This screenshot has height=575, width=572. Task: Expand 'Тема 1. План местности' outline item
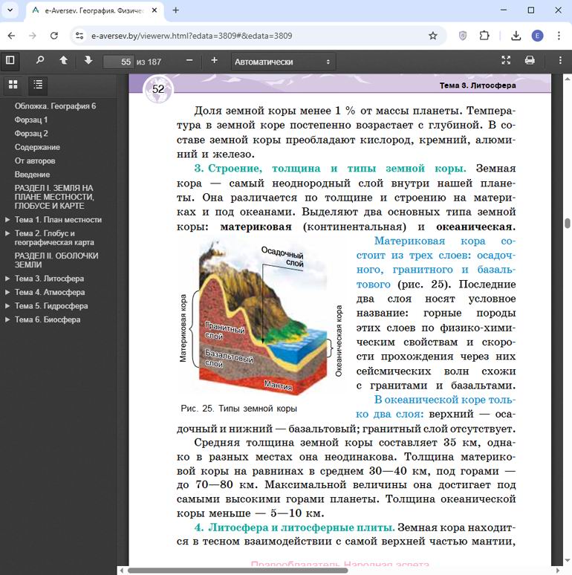(7, 220)
